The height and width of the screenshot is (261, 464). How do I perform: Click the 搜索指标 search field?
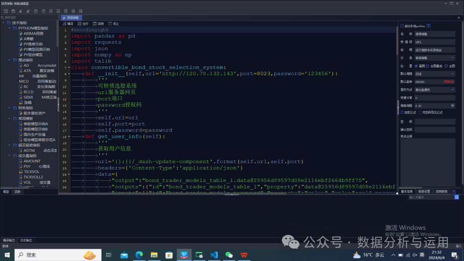(29, 18)
